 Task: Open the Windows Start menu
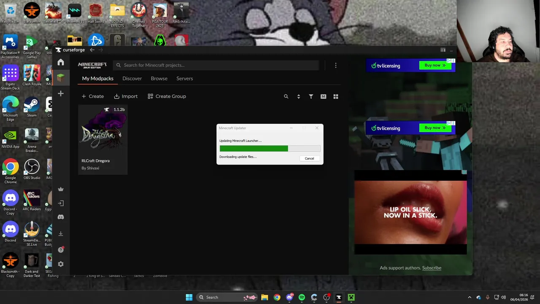pyautogui.click(x=189, y=297)
